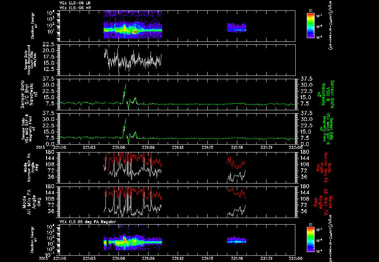Click the "VEx ELS-06 LR" plot title

point(75,3)
